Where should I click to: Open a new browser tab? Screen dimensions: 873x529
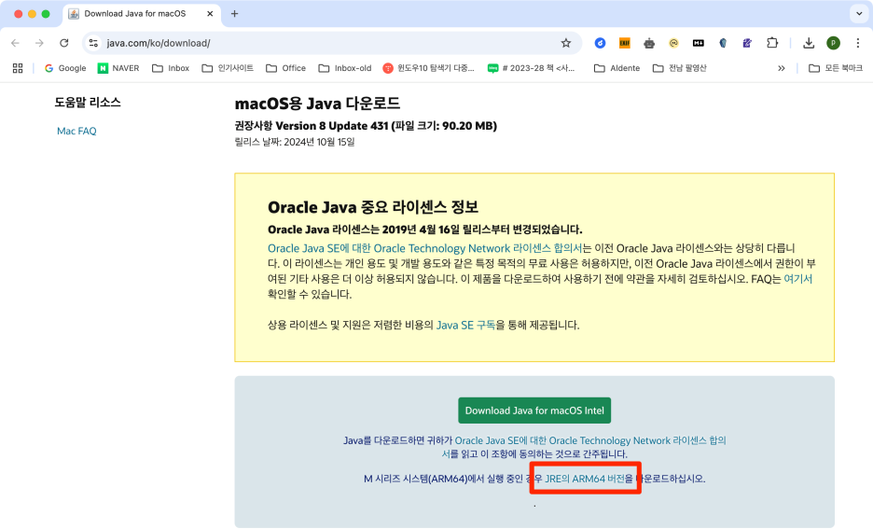pyautogui.click(x=234, y=14)
